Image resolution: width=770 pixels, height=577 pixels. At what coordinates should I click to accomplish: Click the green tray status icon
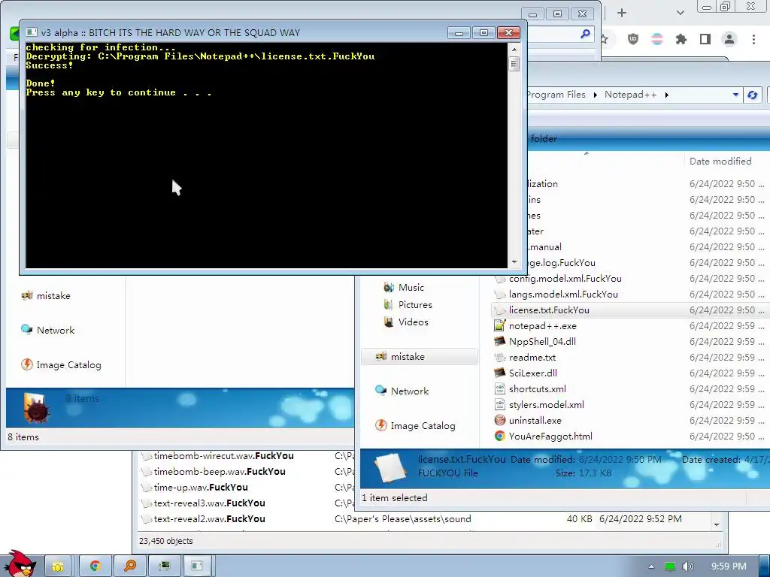[x=669, y=566]
